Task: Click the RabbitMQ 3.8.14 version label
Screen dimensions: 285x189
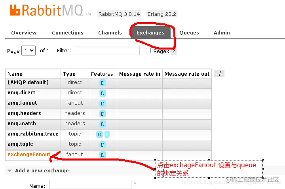Action: (x=119, y=14)
